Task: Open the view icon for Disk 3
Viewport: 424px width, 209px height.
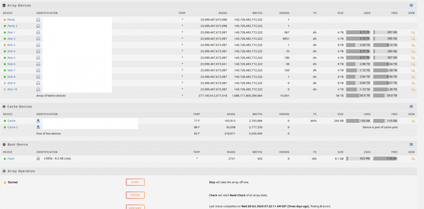Action: 413,45
